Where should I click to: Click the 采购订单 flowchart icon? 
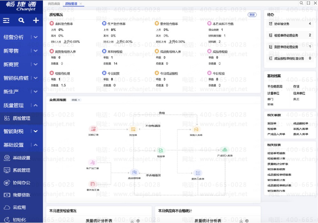(93, 129)
